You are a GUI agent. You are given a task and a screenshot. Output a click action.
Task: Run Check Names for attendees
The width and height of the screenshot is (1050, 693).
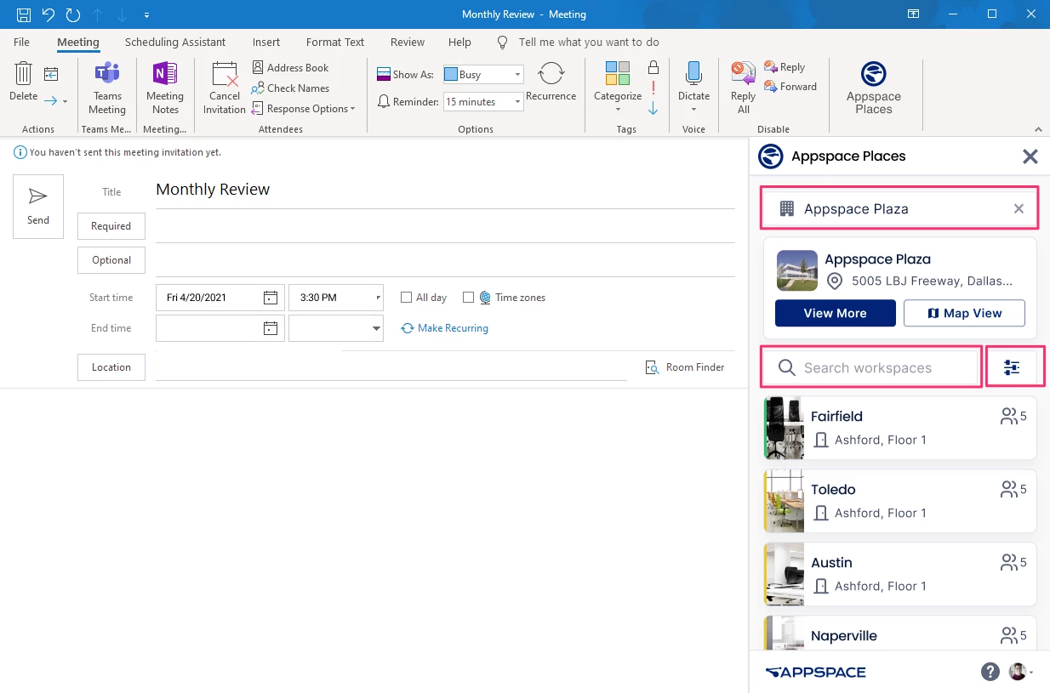(290, 88)
